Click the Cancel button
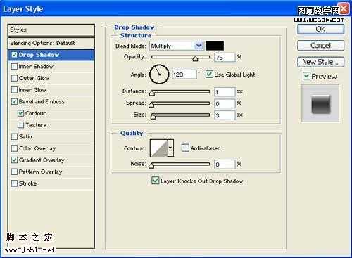This screenshot has width=352, height=258. click(320, 46)
